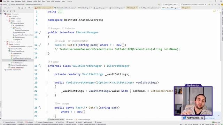This screenshot has height=125, width=223.
Task: Open the Unit Tests tool window
Action: (x=60, y=122)
